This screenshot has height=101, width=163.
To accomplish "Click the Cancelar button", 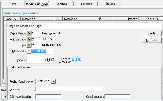I will click(151, 40).
